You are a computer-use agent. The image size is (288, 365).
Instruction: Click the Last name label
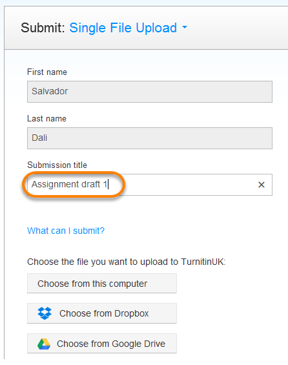46,118
